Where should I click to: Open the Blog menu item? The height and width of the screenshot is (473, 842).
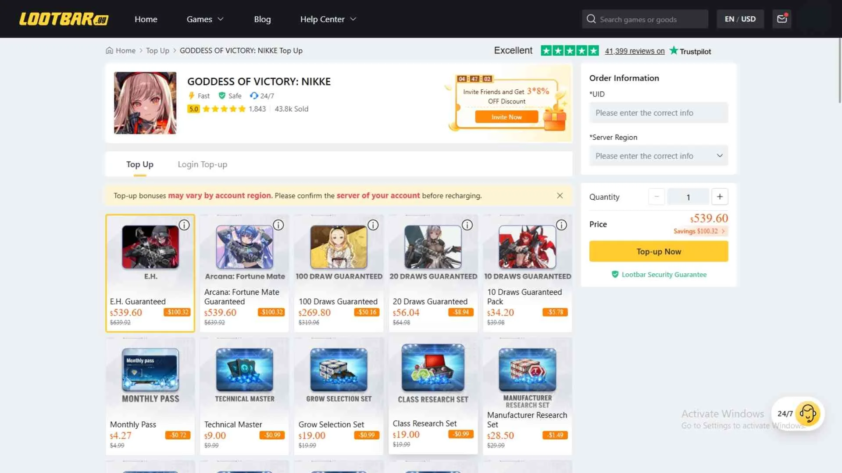262,19
